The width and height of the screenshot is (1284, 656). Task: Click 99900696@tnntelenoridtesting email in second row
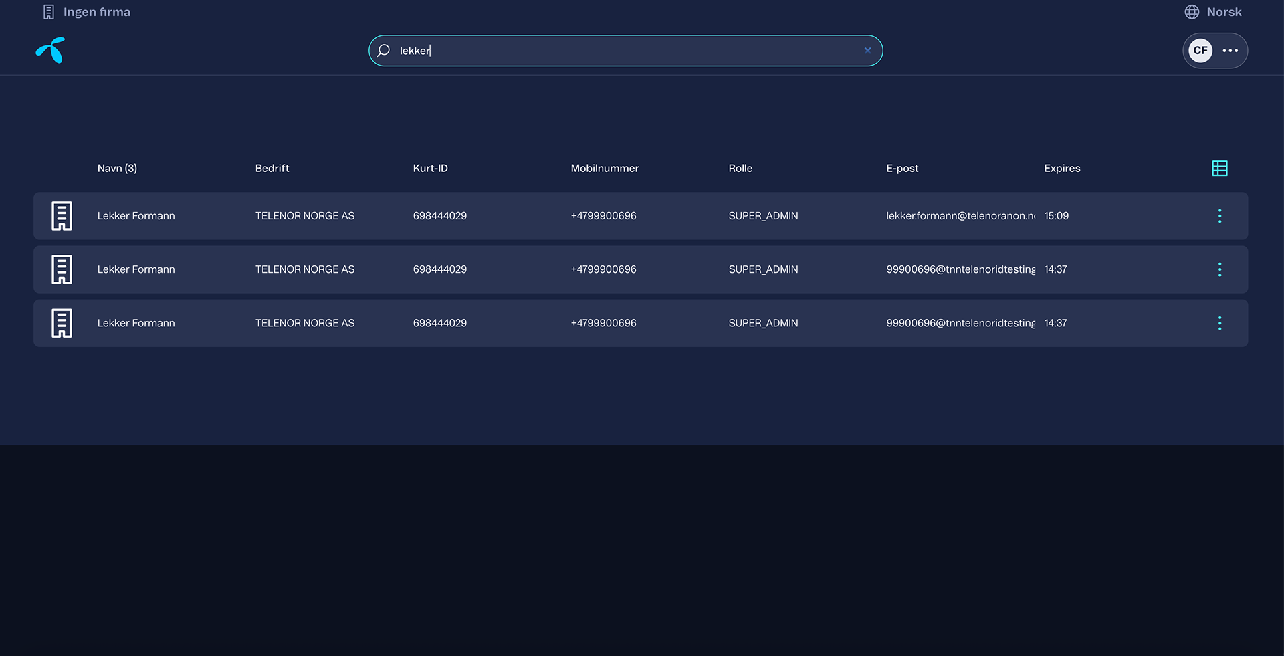pyautogui.click(x=960, y=269)
